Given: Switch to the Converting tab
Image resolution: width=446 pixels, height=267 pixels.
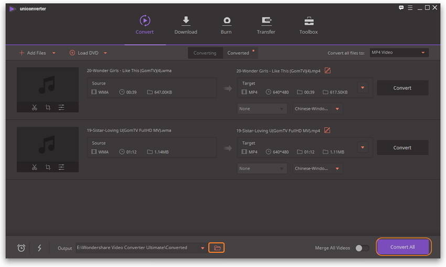Looking at the screenshot, I should coord(205,53).
